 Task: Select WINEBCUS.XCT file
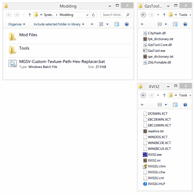(x=157, y=148)
